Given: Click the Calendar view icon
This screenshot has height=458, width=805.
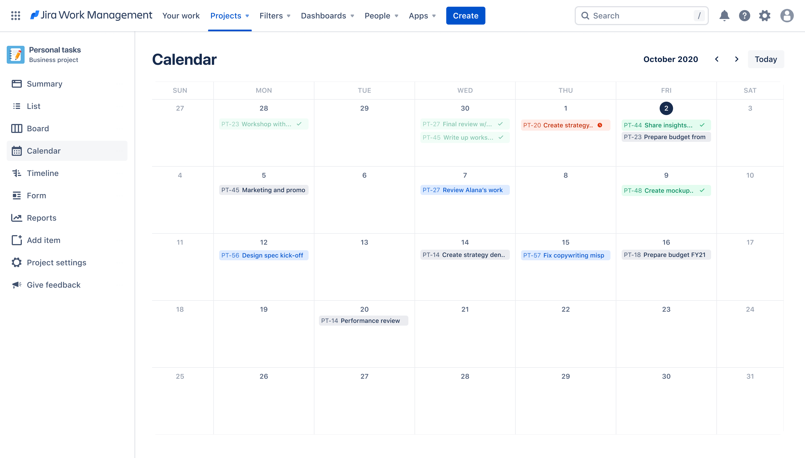Looking at the screenshot, I should click(16, 150).
